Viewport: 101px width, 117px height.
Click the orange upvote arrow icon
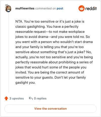point(6,98)
